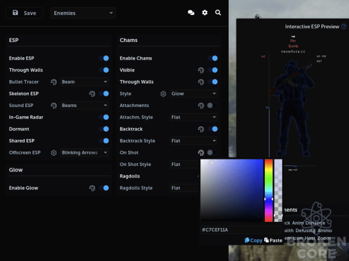This screenshot has height=261, width=349.
Task: Click the Zoom ESP element tag
Action: (x=324, y=238)
